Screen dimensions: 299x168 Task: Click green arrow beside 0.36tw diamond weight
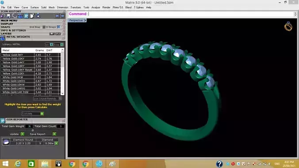click(57, 143)
